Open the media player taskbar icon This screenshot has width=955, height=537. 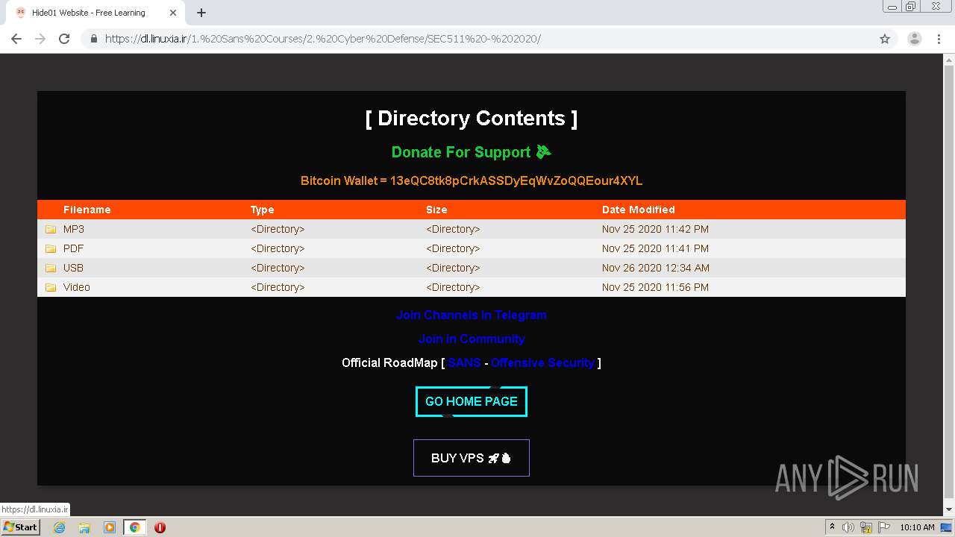pos(110,527)
